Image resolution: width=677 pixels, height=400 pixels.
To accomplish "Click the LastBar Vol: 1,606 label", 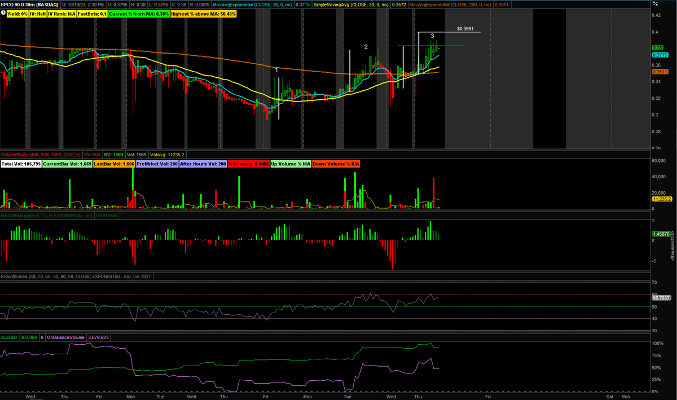I will 113,164.
